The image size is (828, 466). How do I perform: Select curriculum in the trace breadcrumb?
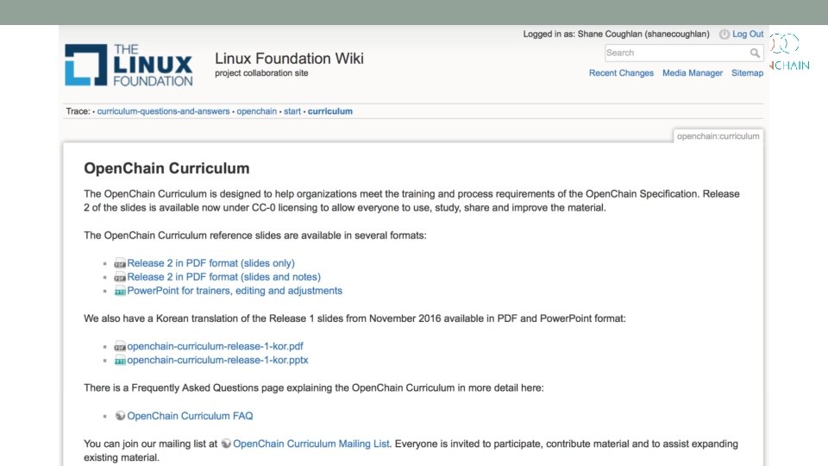[x=330, y=111]
